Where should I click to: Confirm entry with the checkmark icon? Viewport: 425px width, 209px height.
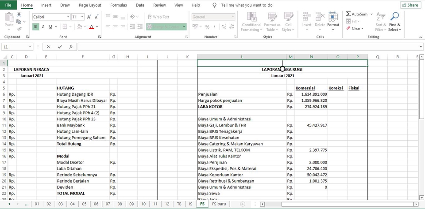60,47
